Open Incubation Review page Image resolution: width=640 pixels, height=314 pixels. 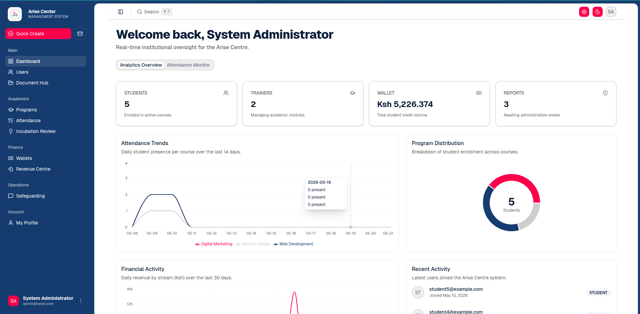click(46, 131)
